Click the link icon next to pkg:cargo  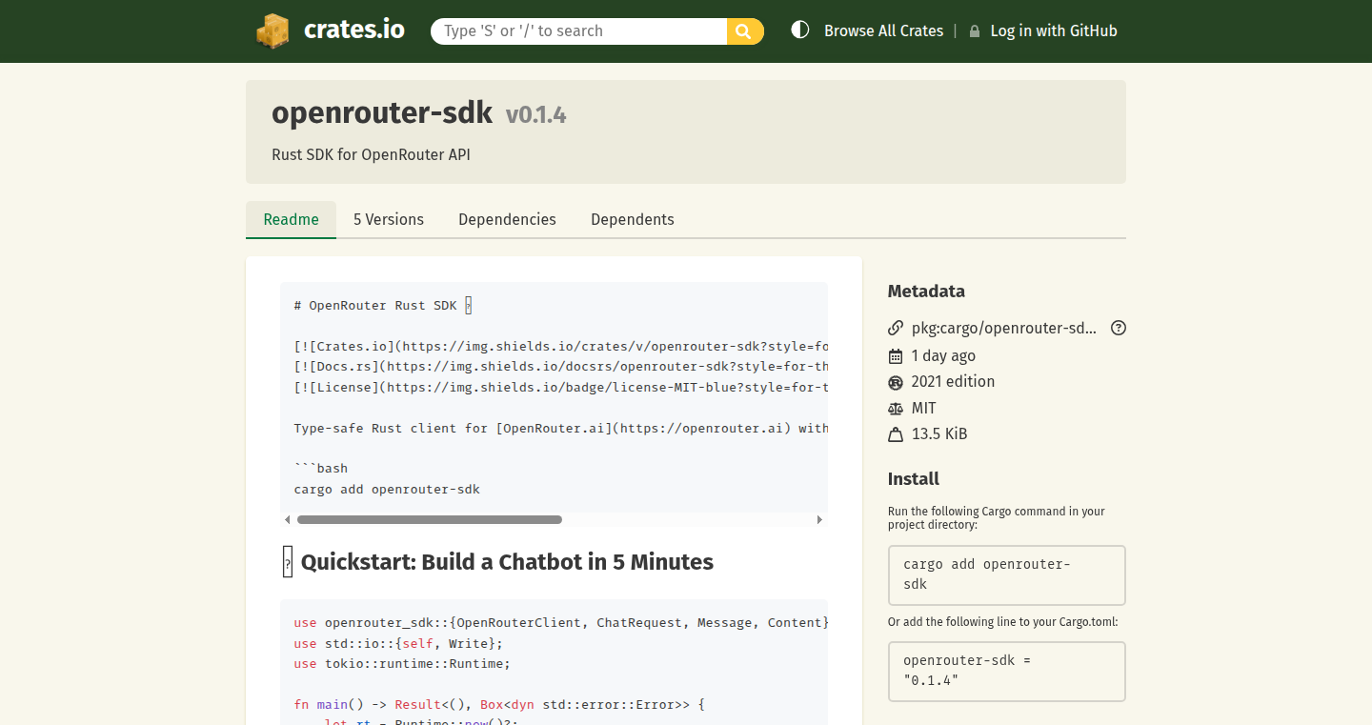[896, 328]
